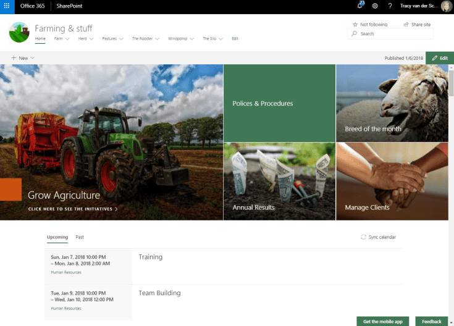The image size is (454, 326).
Task: Open the notifications bell icon
Action: [x=360, y=6]
